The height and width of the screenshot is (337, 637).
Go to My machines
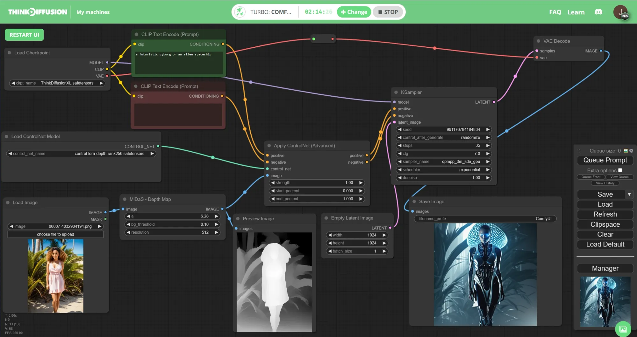click(93, 12)
